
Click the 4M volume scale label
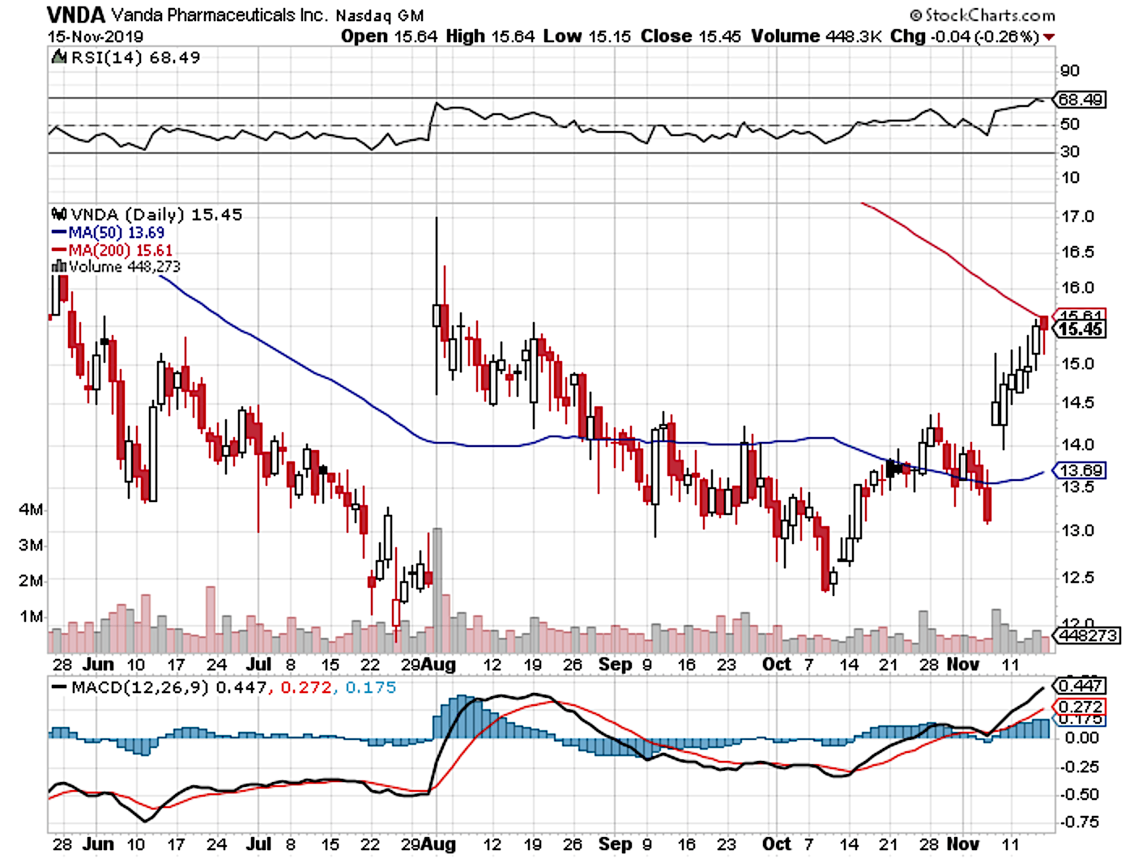tap(31, 509)
